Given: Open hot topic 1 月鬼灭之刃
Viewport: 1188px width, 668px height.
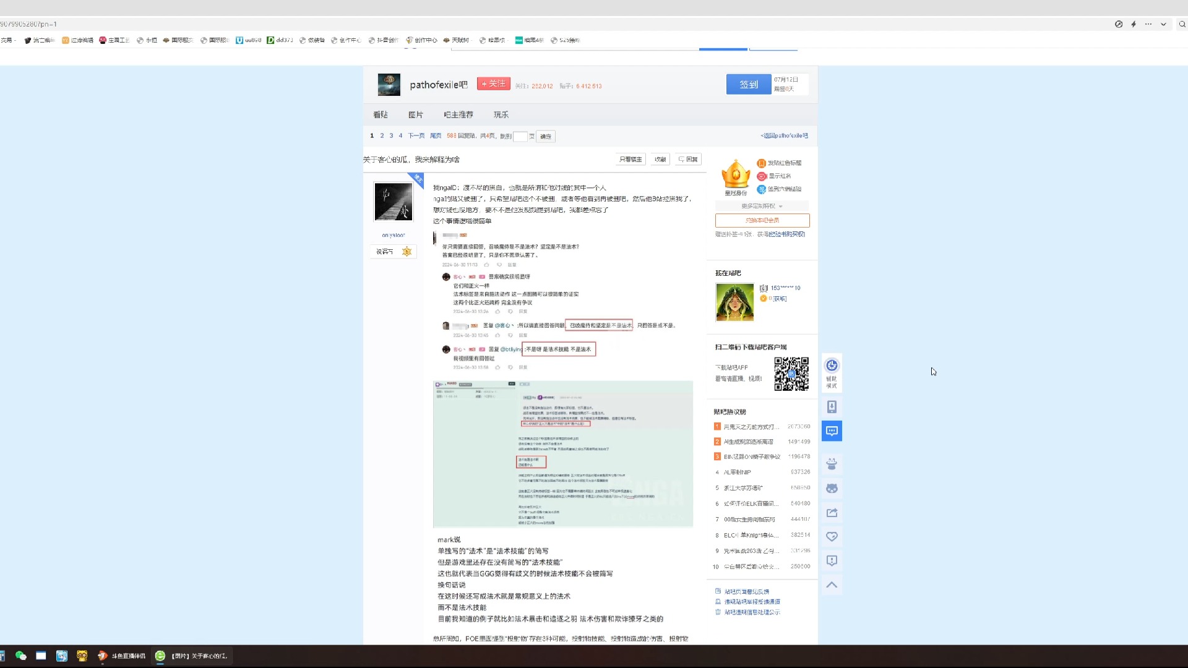Looking at the screenshot, I should (x=751, y=427).
